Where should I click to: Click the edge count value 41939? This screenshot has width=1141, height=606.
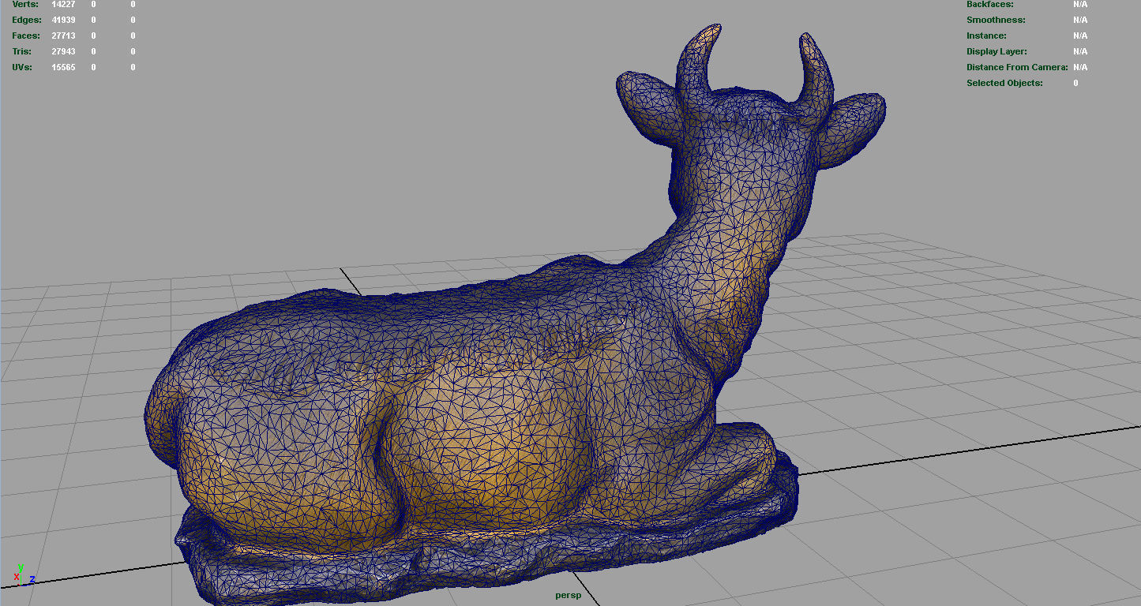(63, 20)
